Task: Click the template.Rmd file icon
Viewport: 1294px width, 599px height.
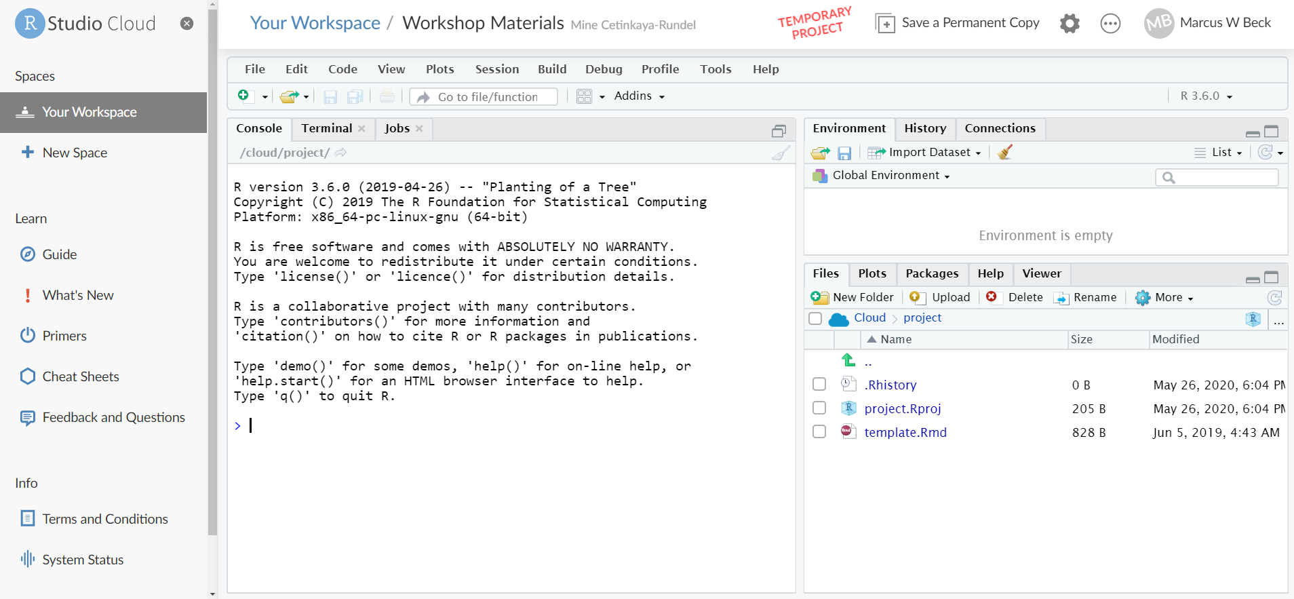Action: (848, 431)
